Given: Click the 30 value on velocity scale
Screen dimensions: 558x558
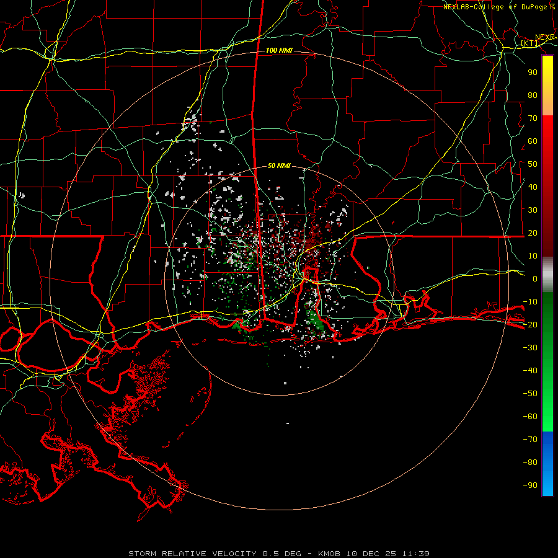Looking at the screenshot, I should [533, 210].
